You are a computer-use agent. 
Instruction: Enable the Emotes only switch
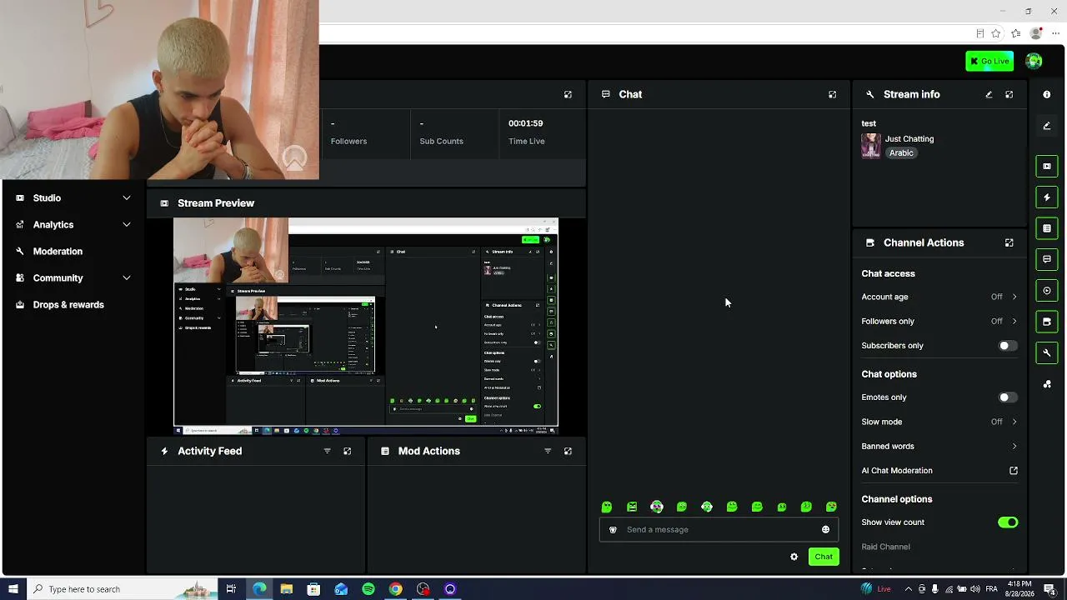(x=1008, y=397)
